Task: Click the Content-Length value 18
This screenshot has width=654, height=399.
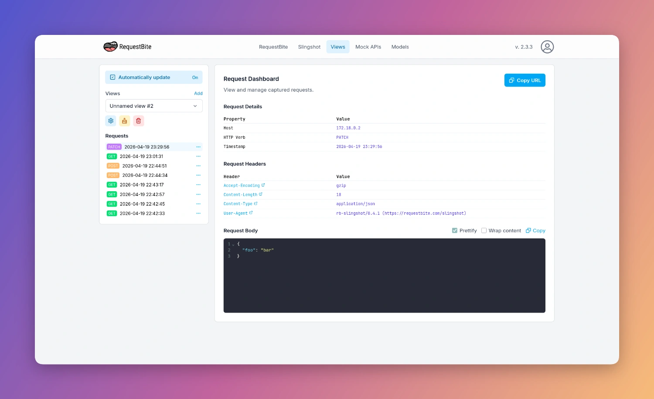Action: [x=339, y=195]
